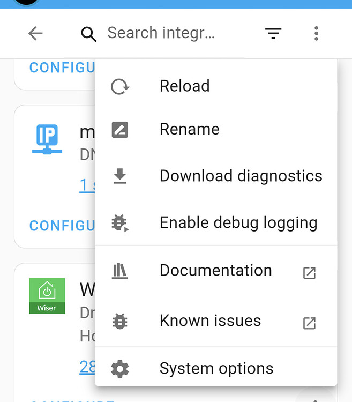Image resolution: width=352 pixels, height=402 pixels.
Task: Select Known issues entry
Action: [216, 321]
